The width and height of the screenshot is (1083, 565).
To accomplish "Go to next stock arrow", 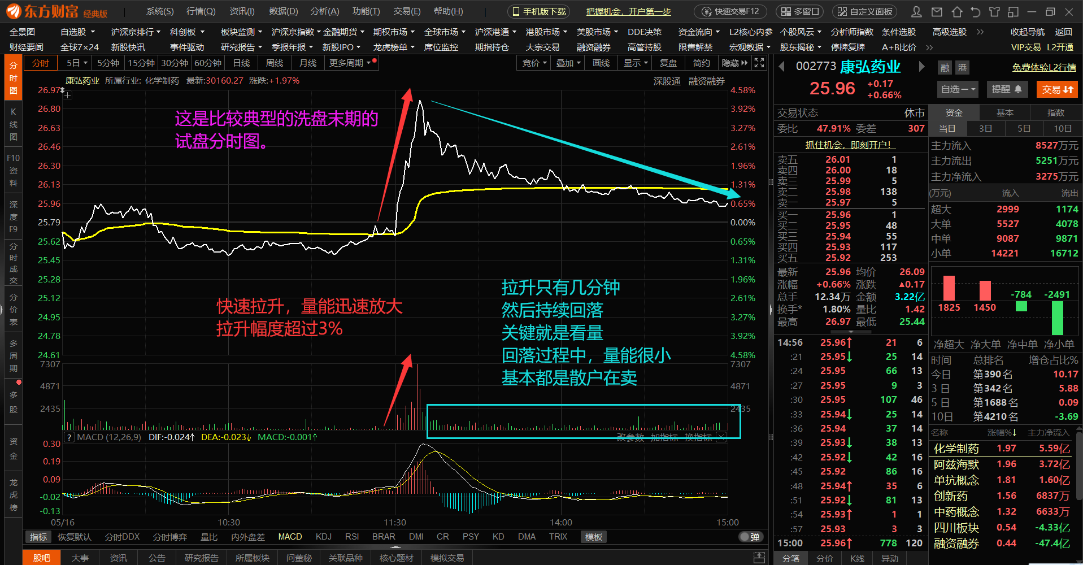I will (x=922, y=67).
